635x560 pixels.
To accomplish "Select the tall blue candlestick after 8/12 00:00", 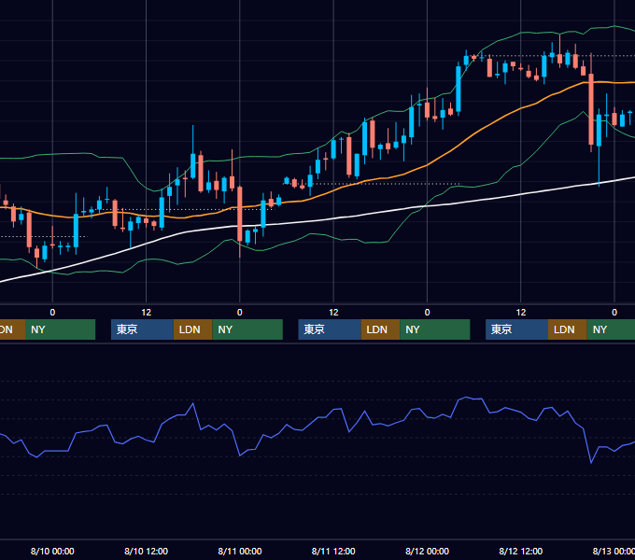I will pyautogui.click(x=459, y=89).
